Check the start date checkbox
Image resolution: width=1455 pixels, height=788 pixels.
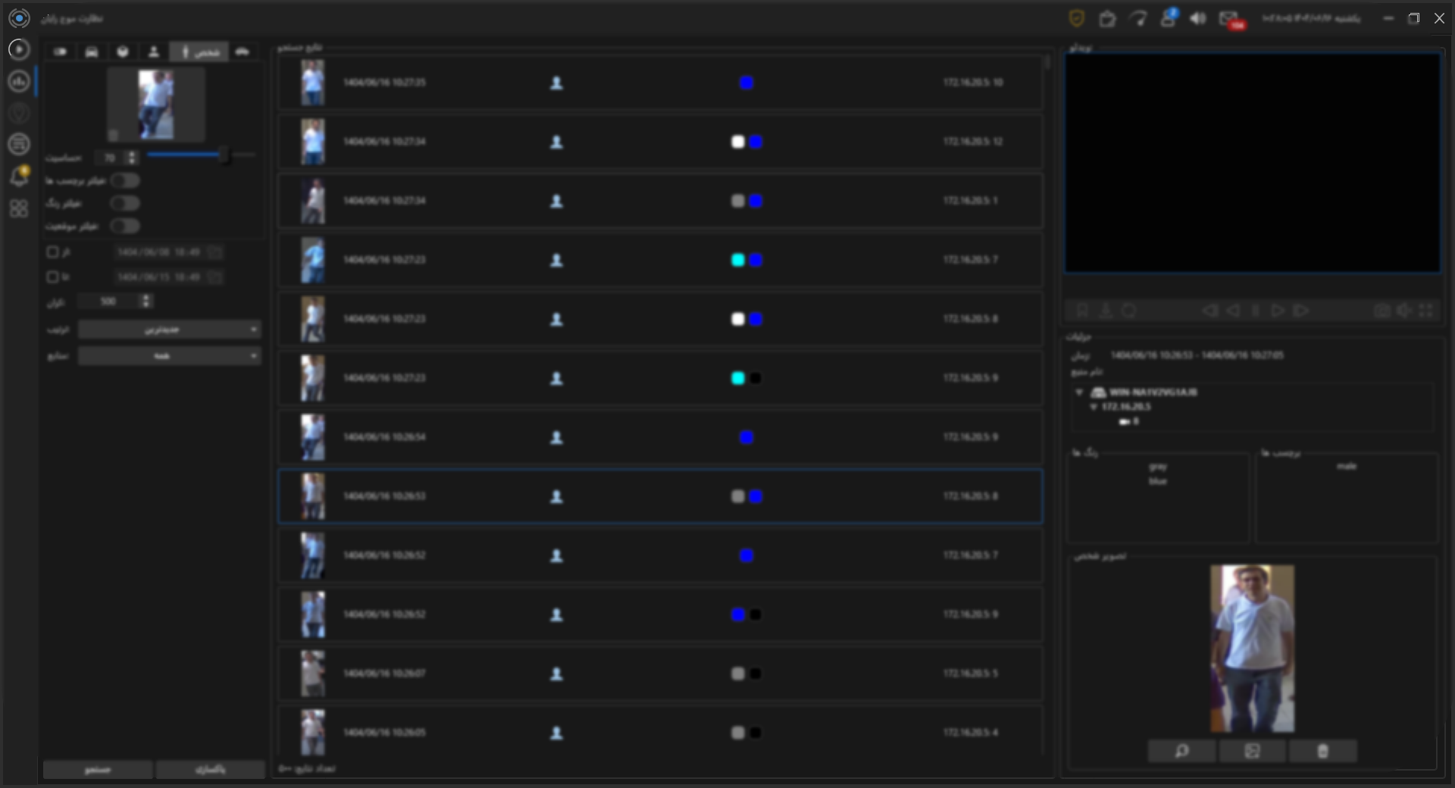(x=52, y=252)
